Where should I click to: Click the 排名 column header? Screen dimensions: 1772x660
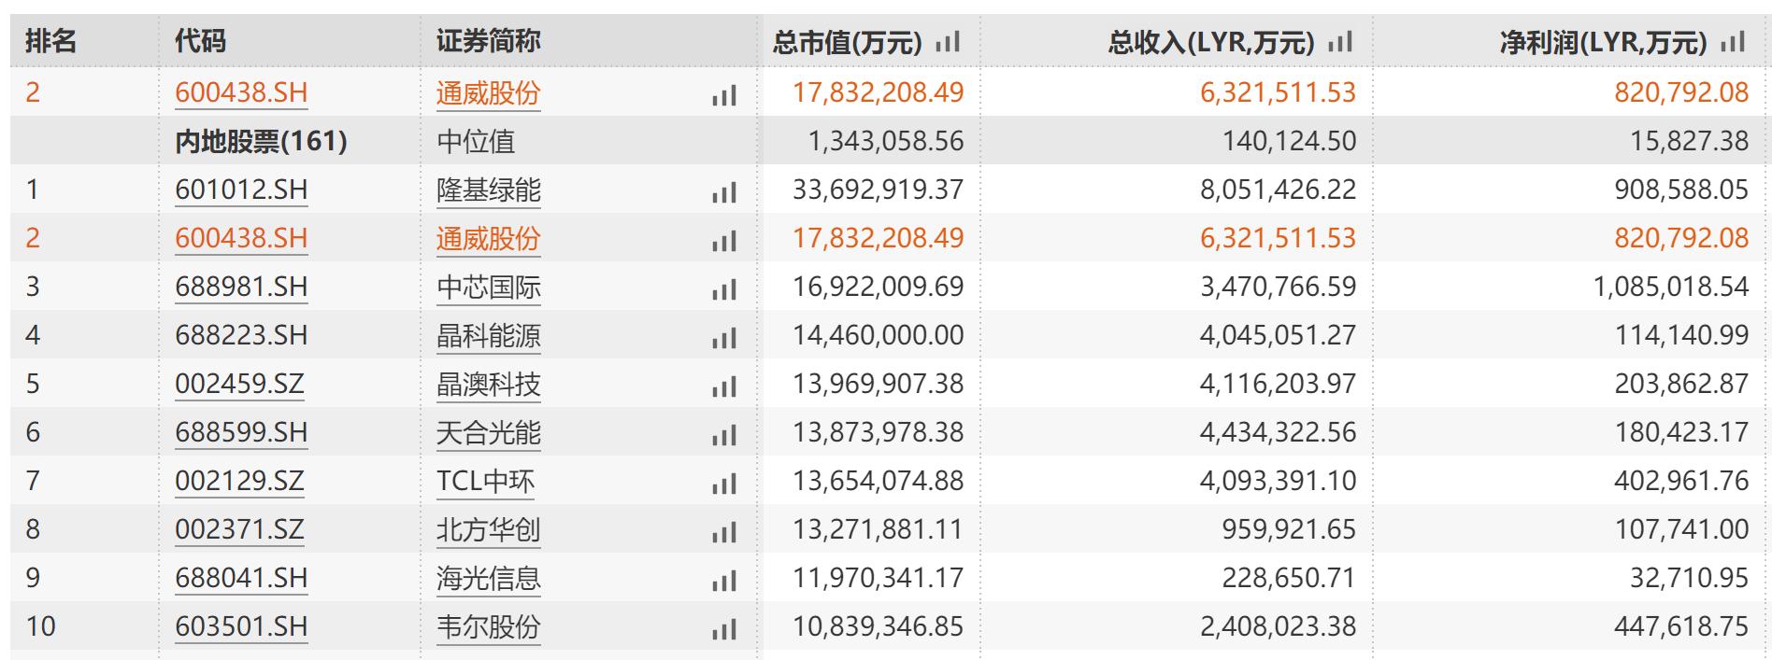[50, 41]
